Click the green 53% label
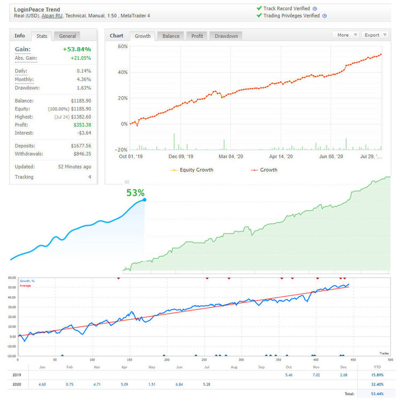The width and height of the screenshot is (401, 401). (x=135, y=193)
